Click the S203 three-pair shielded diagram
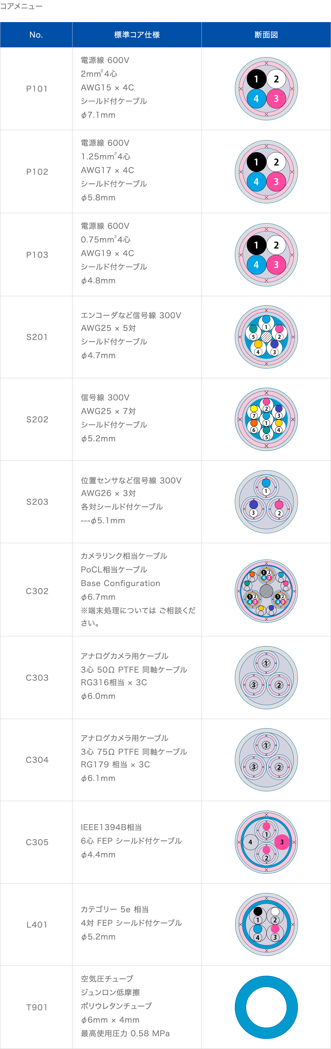The width and height of the screenshot is (331, 1049). 266,502
